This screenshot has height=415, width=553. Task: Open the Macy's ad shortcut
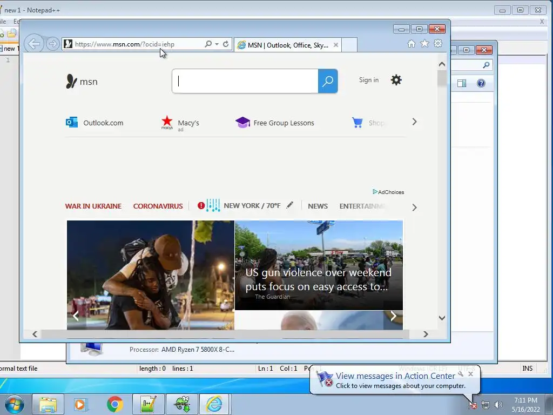coord(180,123)
